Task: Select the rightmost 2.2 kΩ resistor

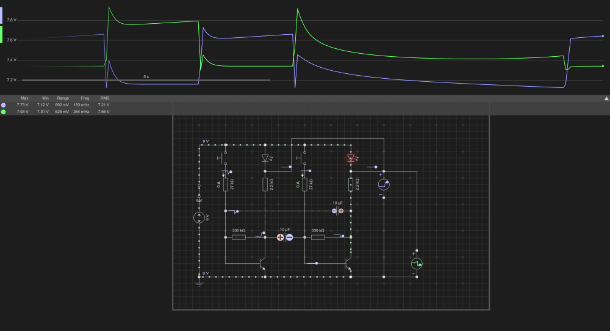Action: point(351,184)
